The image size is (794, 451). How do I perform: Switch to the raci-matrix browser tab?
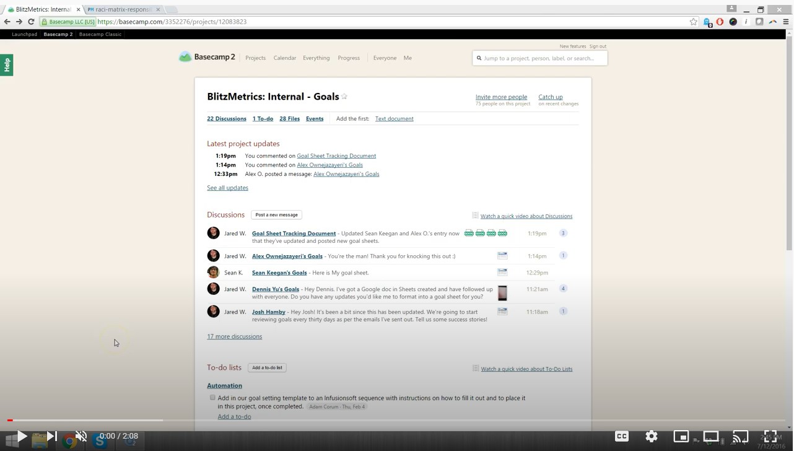pos(121,9)
